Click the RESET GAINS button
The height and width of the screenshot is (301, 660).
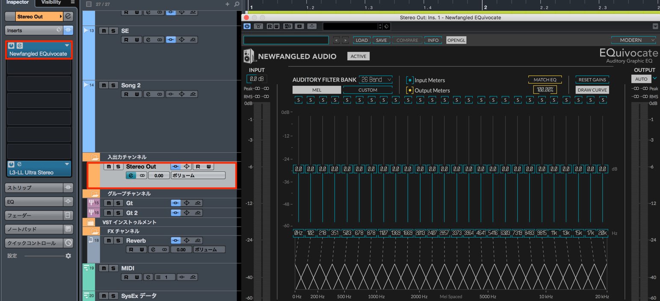[x=592, y=80]
